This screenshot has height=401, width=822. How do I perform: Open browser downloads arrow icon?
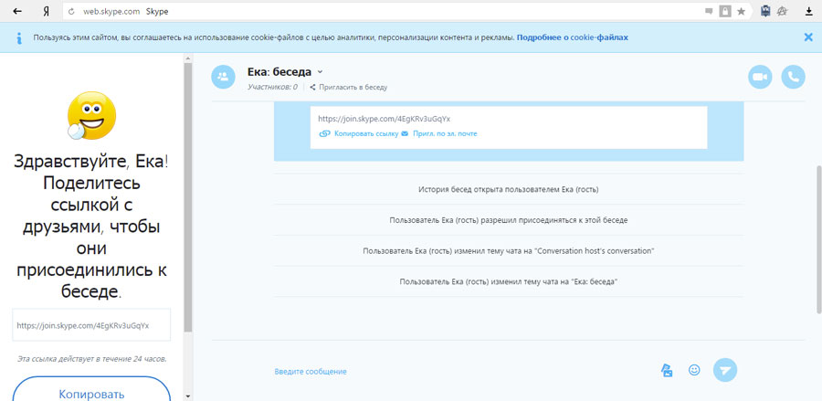point(809,12)
